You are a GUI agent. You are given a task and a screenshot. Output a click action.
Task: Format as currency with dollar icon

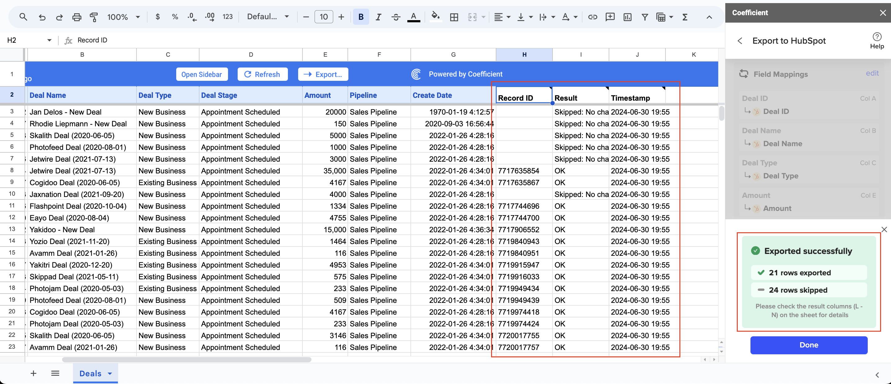158,17
